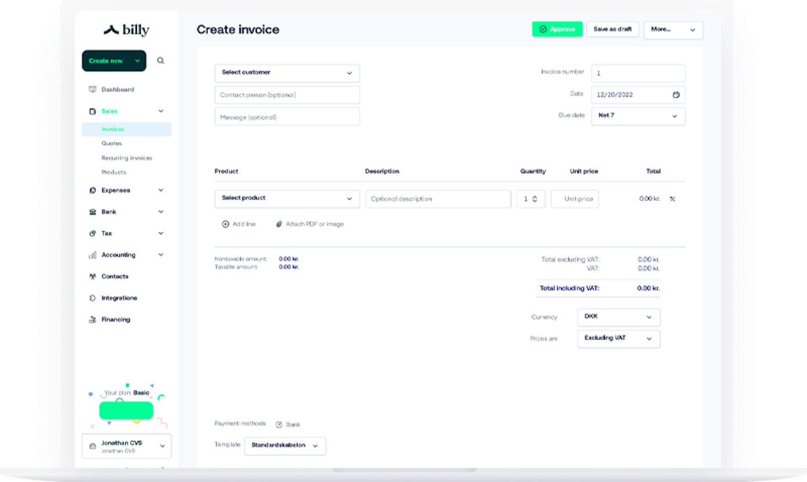The height and width of the screenshot is (482, 807).
Task: Open Integrations in sidebar
Action: coord(119,298)
